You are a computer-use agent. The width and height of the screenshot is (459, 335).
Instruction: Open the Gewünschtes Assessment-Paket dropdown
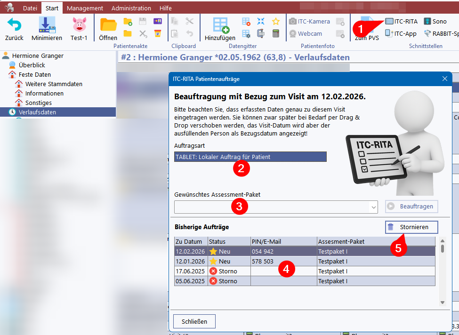tap(374, 207)
